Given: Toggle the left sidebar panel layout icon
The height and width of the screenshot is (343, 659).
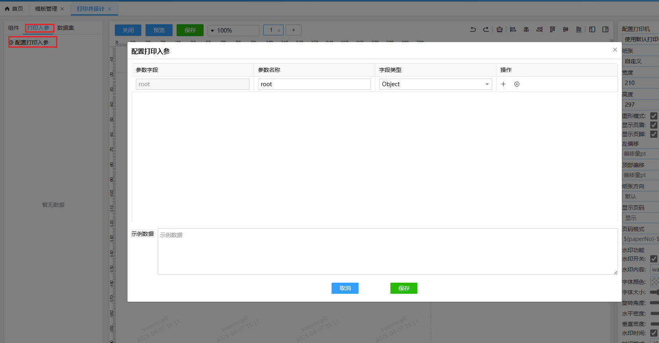Looking at the screenshot, I should (592, 29).
